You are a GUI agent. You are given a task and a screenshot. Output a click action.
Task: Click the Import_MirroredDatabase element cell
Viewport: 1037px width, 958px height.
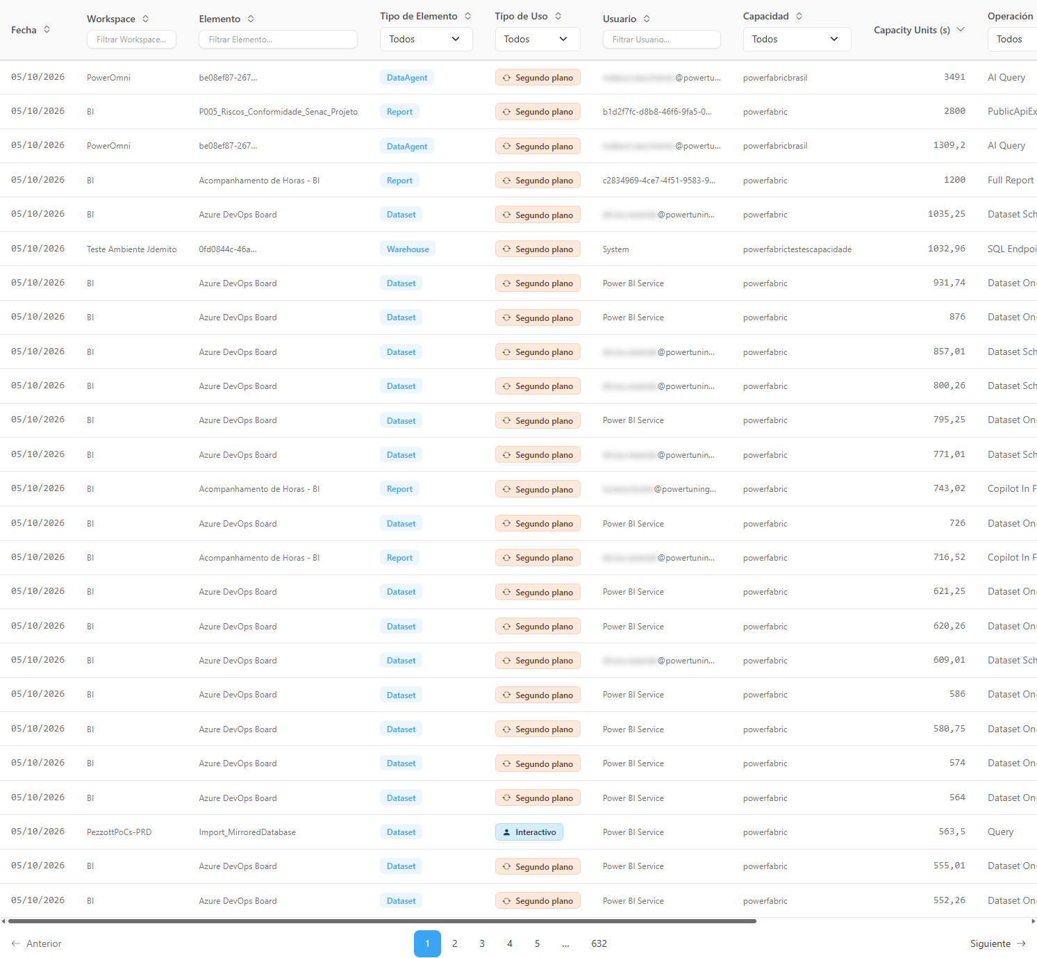247,832
